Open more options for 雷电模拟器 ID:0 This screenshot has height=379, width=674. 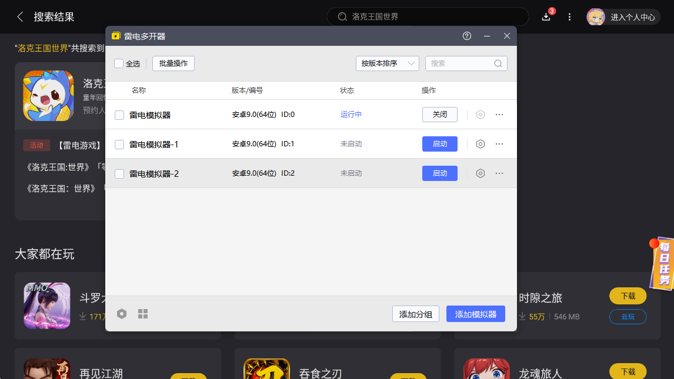point(499,115)
